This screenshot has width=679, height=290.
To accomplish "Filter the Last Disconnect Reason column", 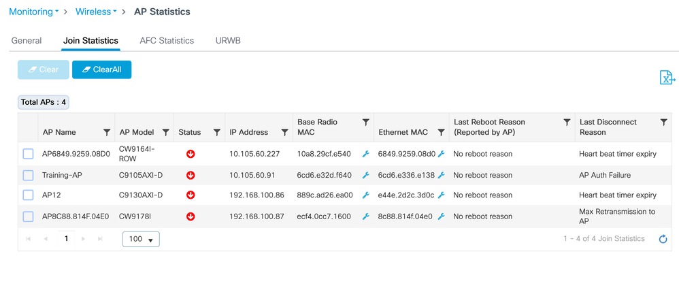I will point(663,123).
